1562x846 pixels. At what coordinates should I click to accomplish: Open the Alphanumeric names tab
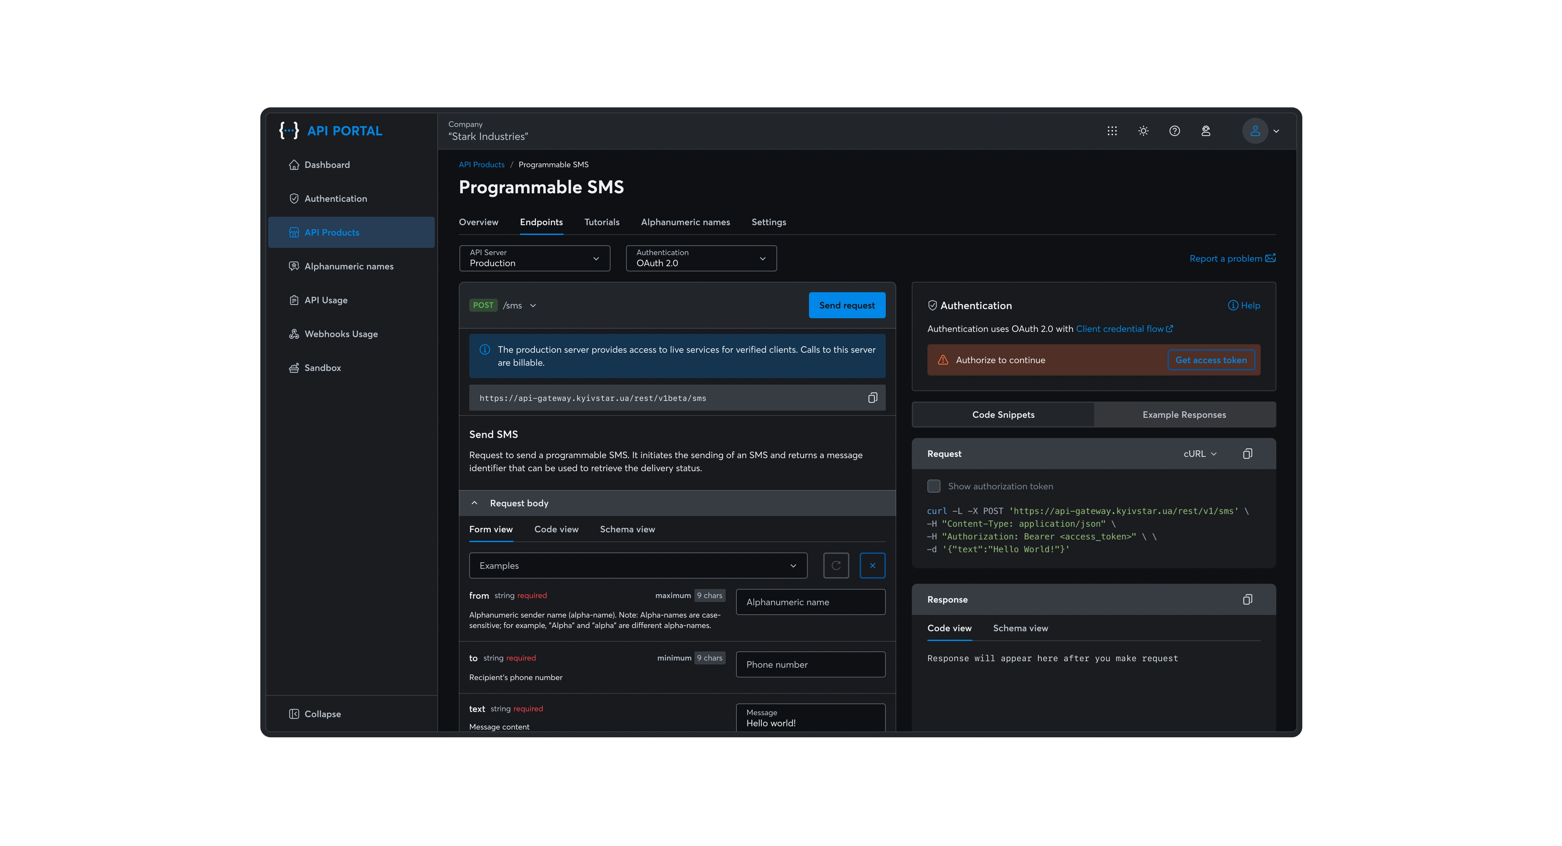coord(686,222)
